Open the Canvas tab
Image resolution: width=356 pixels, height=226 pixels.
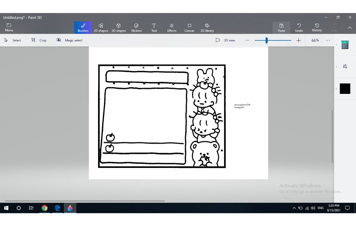coord(189,28)
